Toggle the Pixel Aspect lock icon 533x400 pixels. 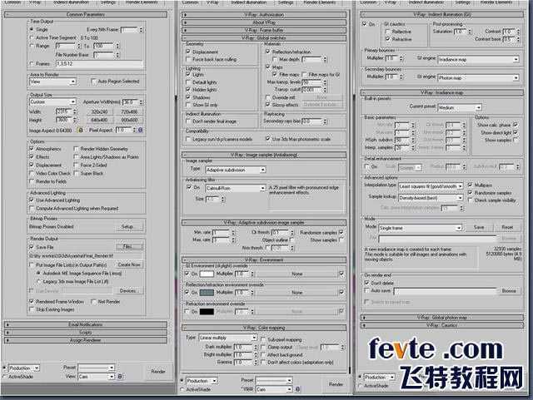(140, 130)
